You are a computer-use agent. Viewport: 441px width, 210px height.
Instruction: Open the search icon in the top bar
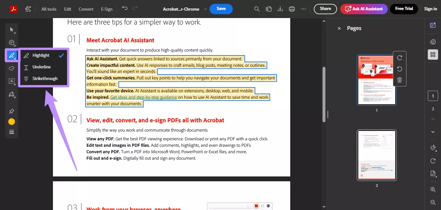[257, 9]
